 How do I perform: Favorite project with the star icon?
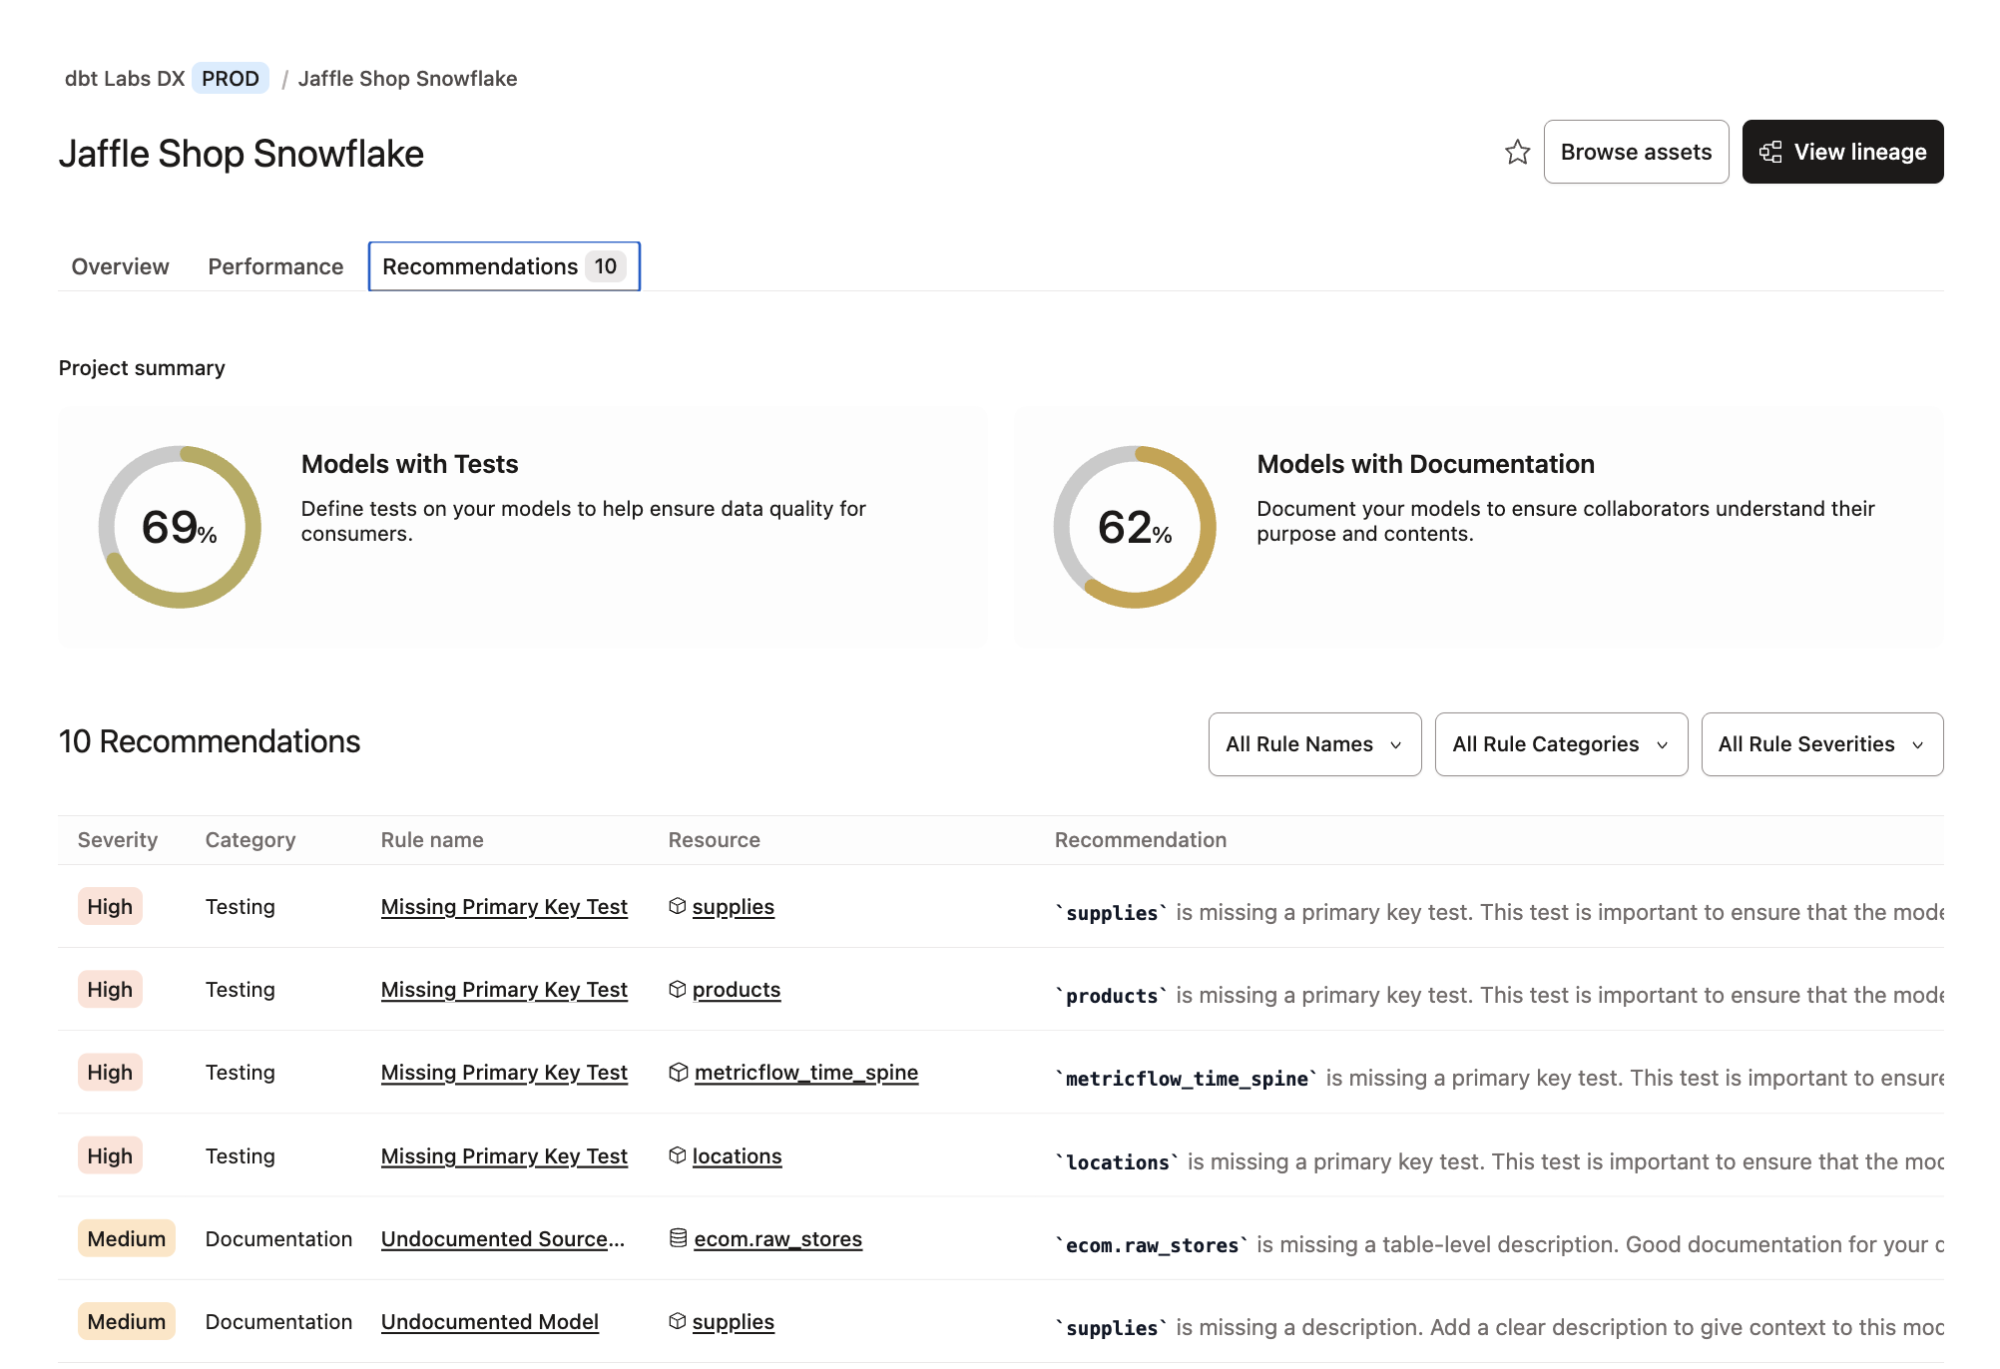(1517, 152)
